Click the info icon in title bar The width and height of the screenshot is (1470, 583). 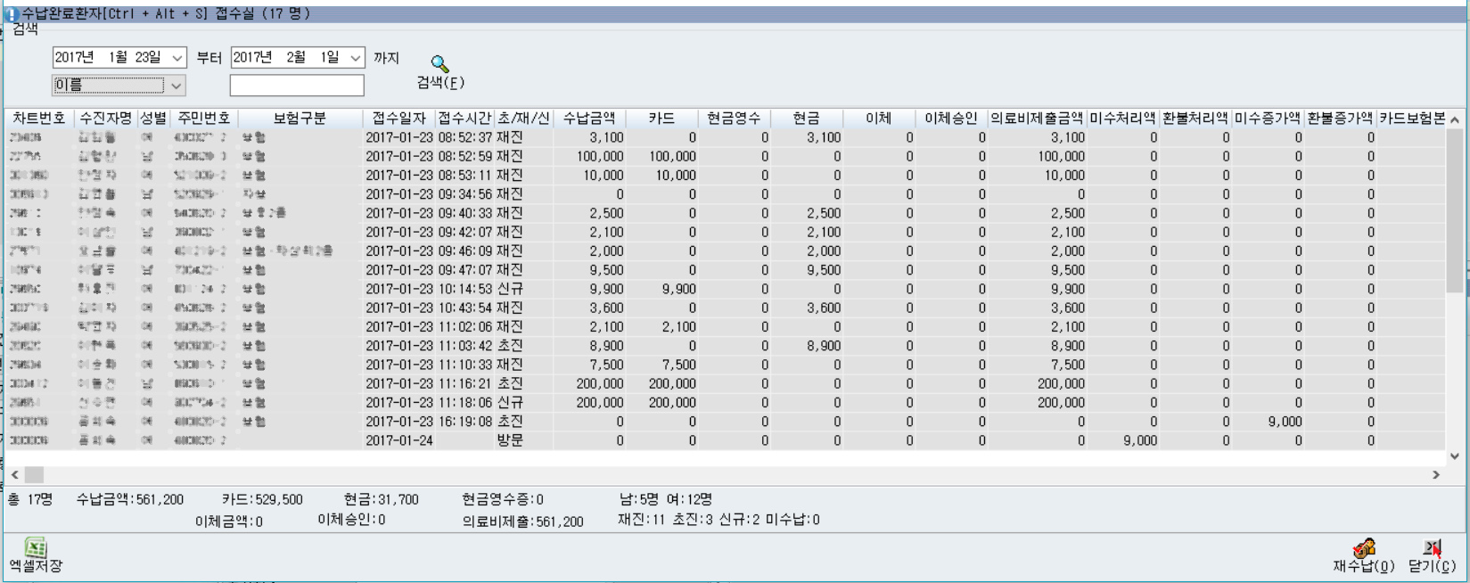coord(12,14)
